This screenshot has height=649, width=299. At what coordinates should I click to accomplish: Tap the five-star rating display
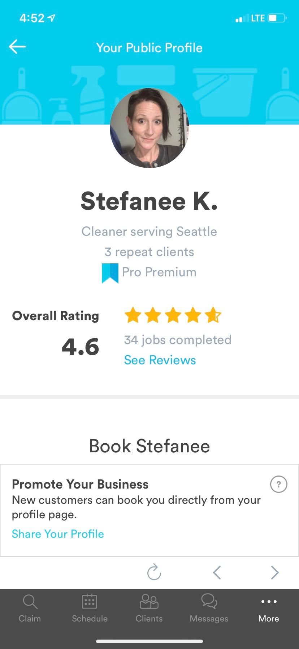[x=173, y=315]
